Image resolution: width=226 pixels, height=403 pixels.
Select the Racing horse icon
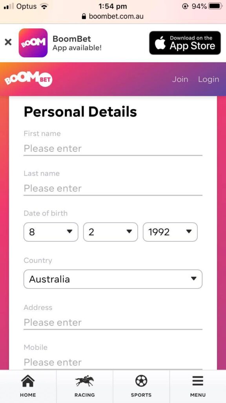click(x=84, y=380)
